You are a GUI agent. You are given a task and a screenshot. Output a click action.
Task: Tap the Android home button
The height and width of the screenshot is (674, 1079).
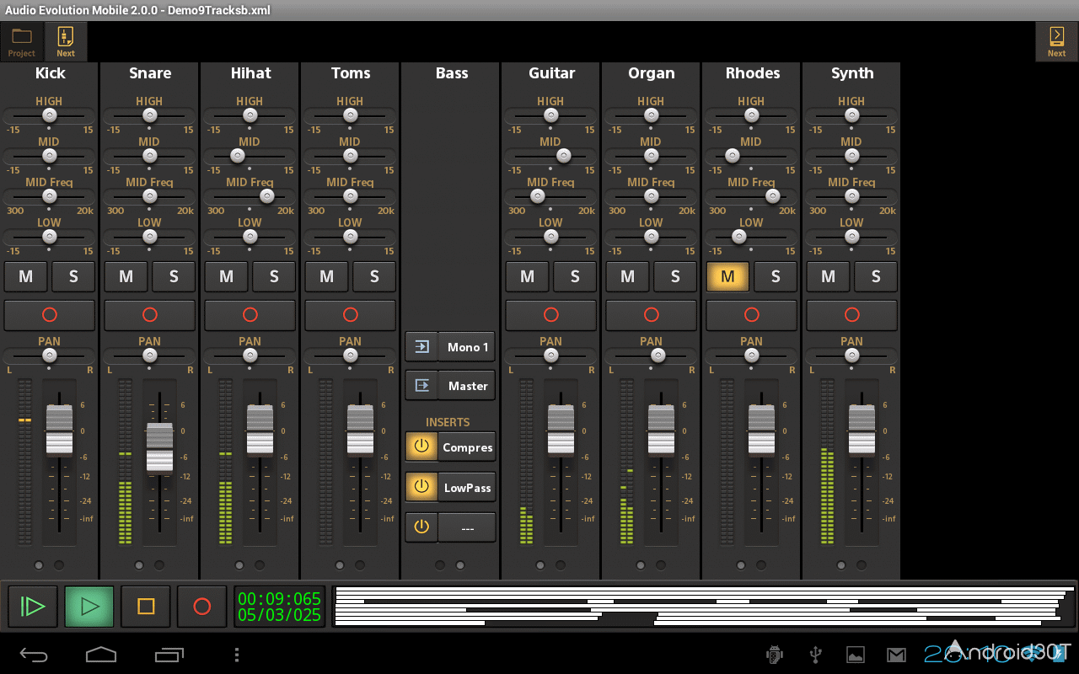coord(101,655)
